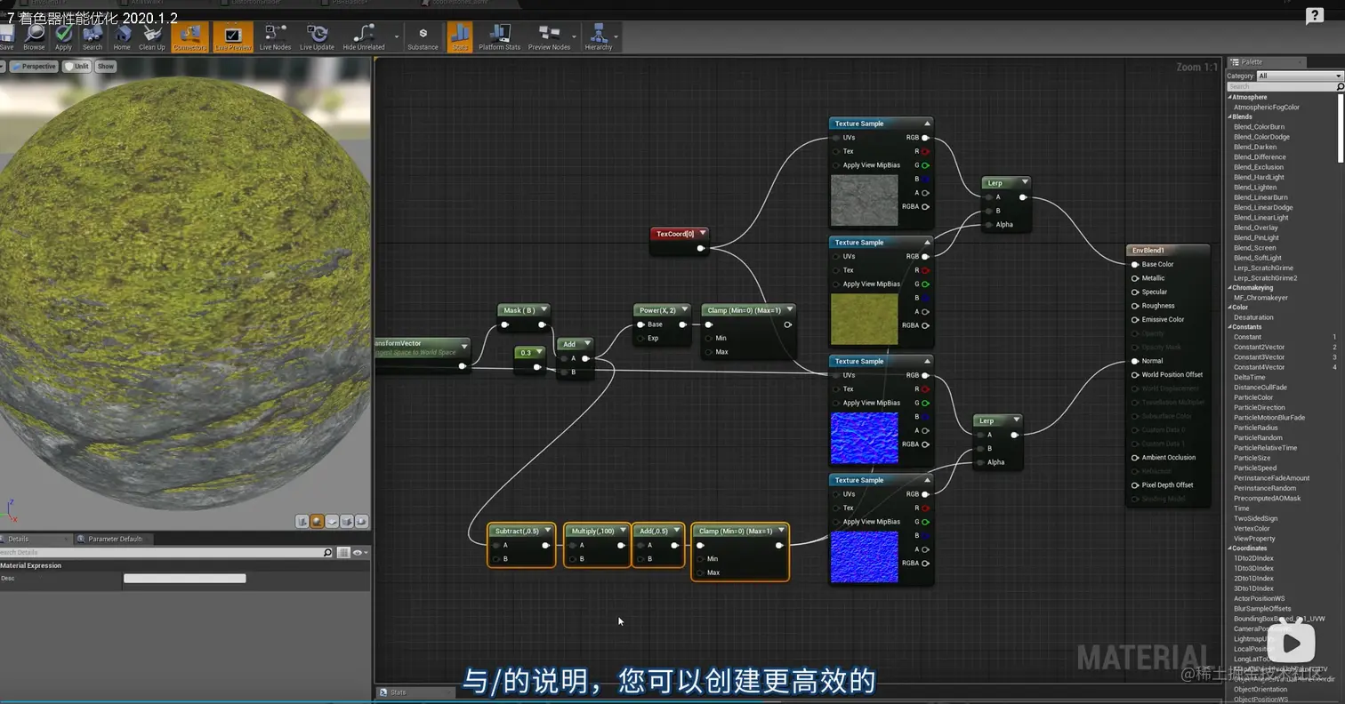Select the custom preview mesh button
The image size is (1345, 704).
click(x=360, y=522)
